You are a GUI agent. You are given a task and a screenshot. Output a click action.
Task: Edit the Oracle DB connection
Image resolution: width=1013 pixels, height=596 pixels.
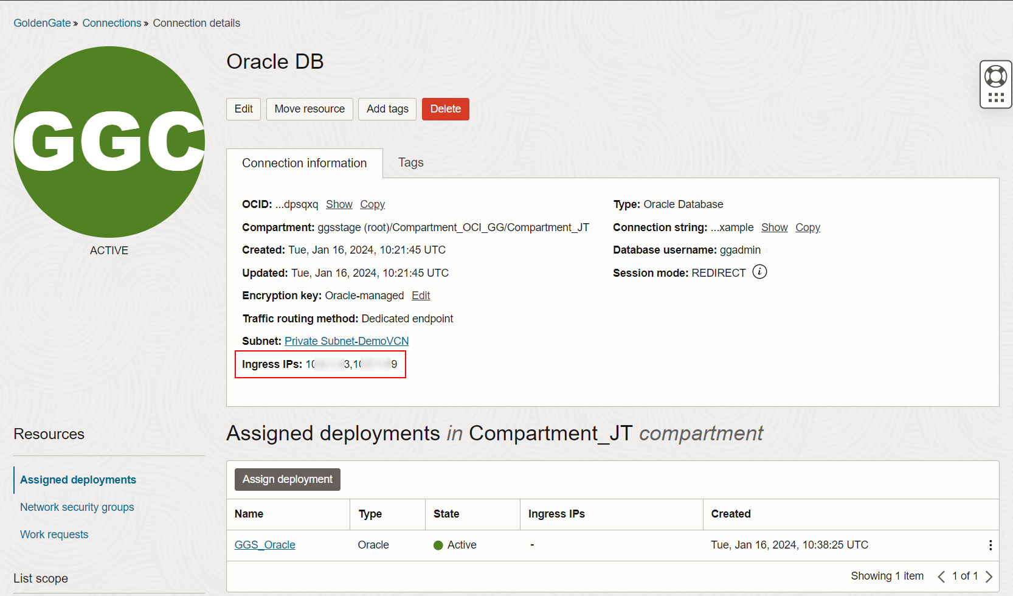(243, 109)
